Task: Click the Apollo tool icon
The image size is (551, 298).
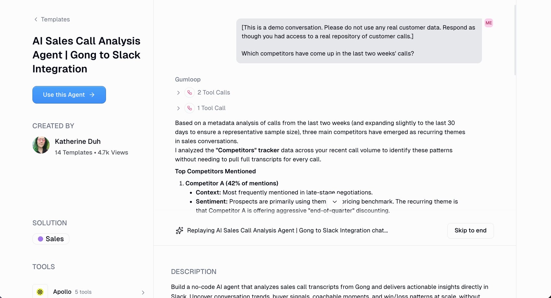Action: 40,292
